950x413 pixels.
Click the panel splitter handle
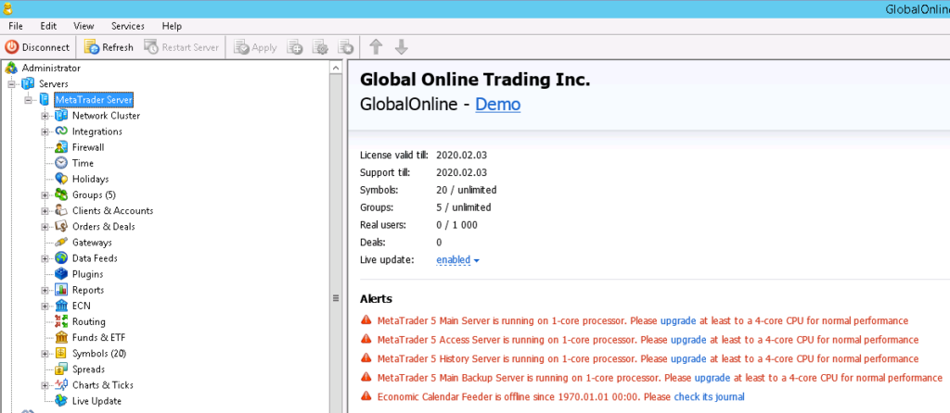coord(336,298)
